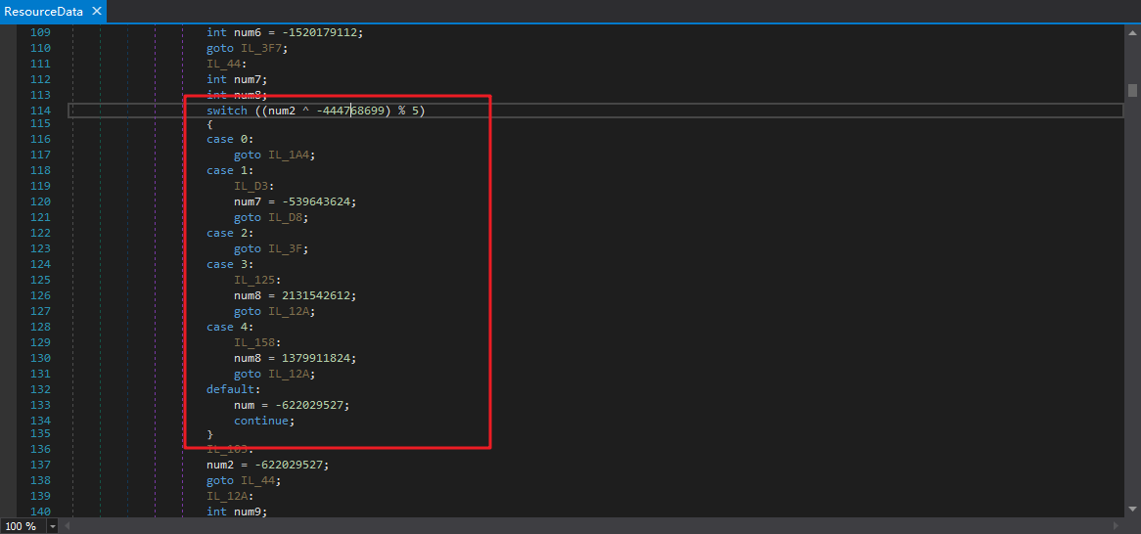Close the ResourceData tab
This screenshot has height=534, width=1141.
click(97, 13)
